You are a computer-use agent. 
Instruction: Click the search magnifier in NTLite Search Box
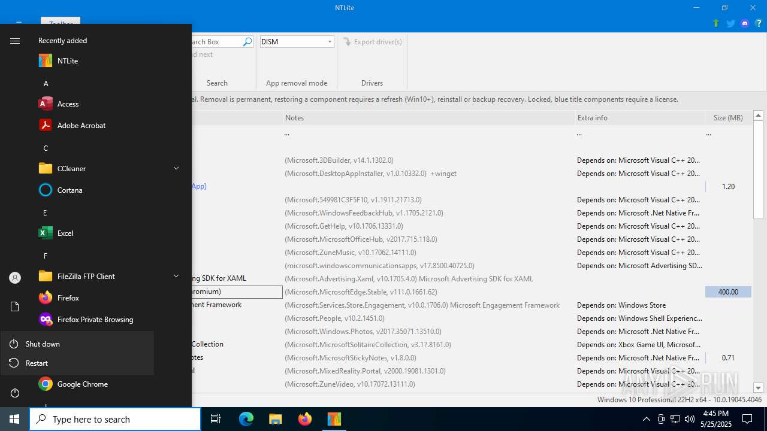(x=247, y=41)
